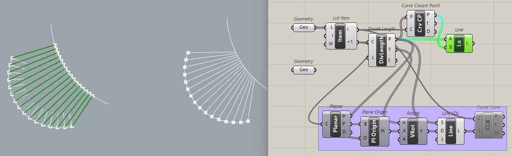Click the "Curve | Line" label

coord(488,107)
